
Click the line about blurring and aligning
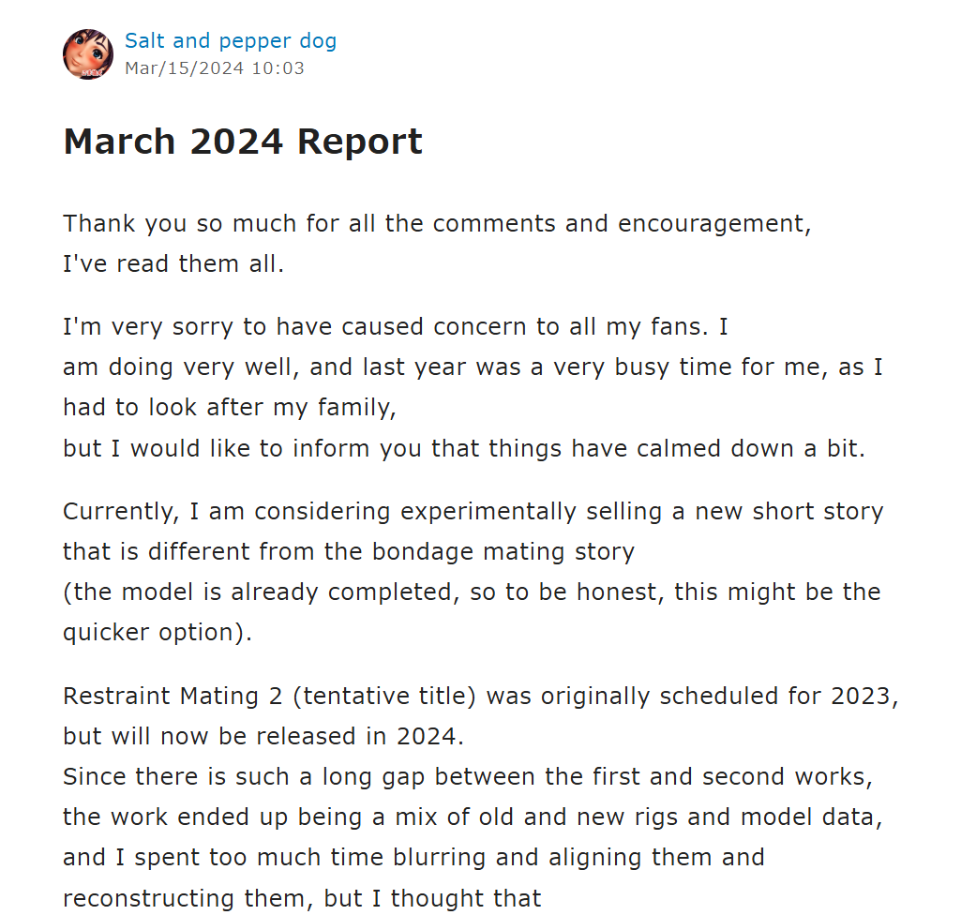(413, 858)
